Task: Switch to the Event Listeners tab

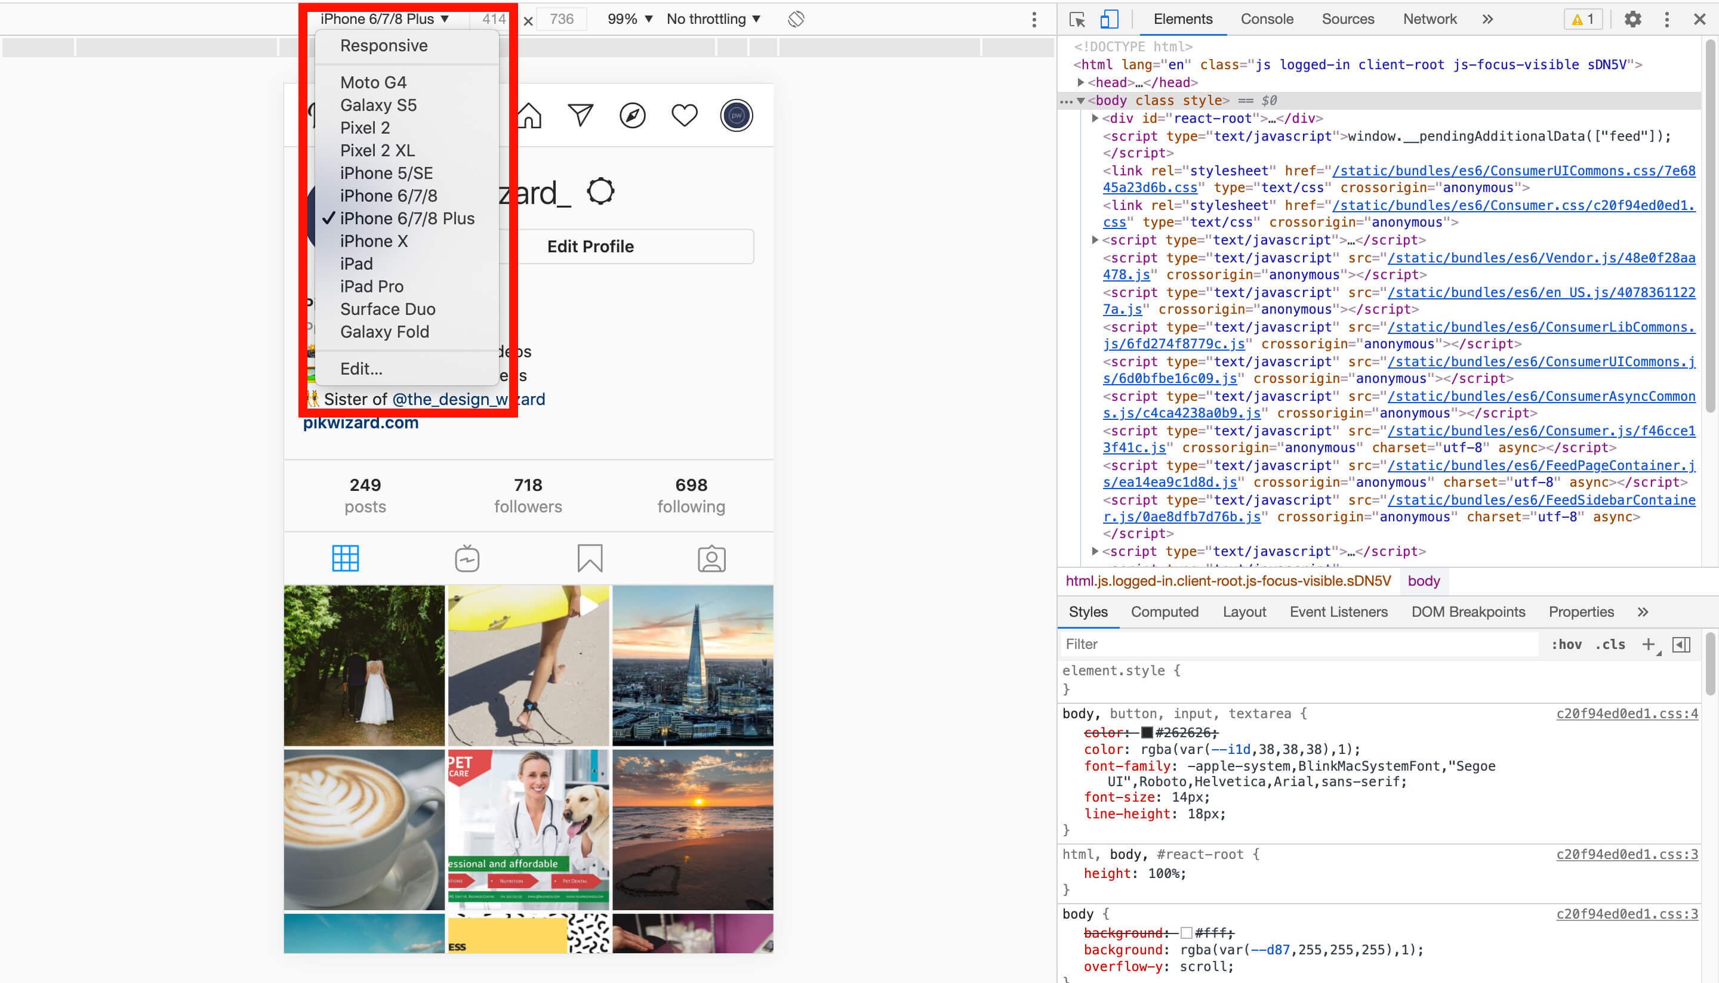Action: (1338, 611)
